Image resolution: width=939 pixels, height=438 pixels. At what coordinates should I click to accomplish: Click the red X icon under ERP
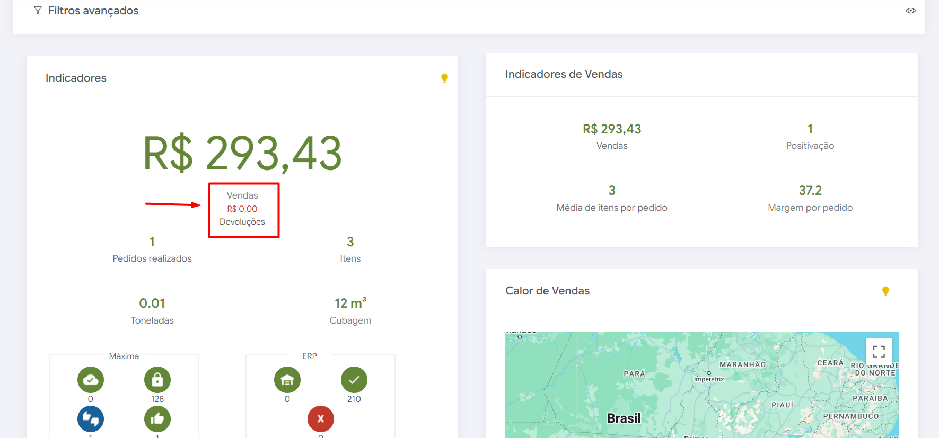pos(321,419)
